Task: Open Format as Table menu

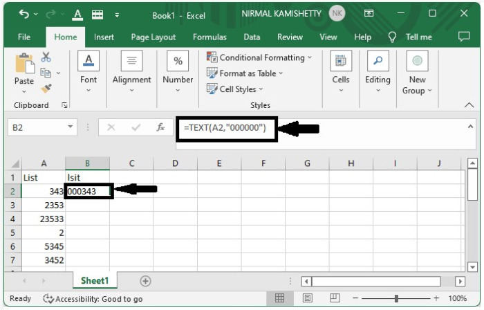Action: pyautogui.click(x=245, y=73)
